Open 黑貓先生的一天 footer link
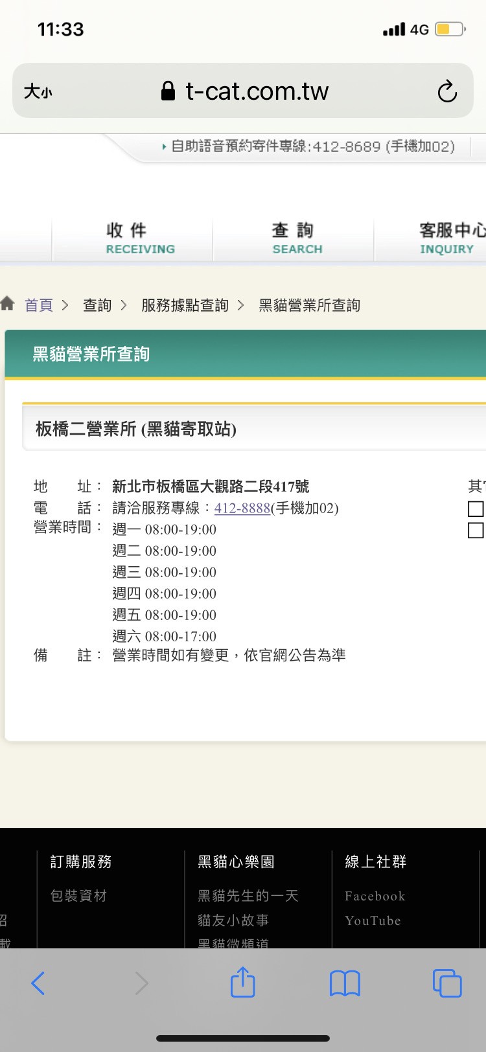486x1052 pixels. (248, 896)
